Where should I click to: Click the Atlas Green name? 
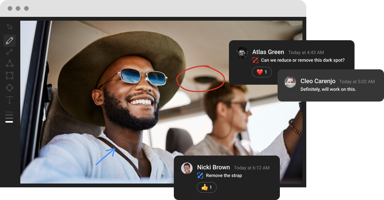point(268,52)
